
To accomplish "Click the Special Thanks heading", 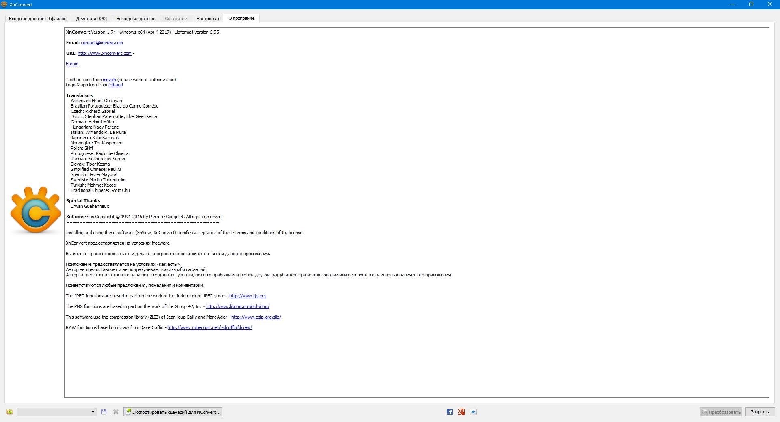I will click(83, 201).
